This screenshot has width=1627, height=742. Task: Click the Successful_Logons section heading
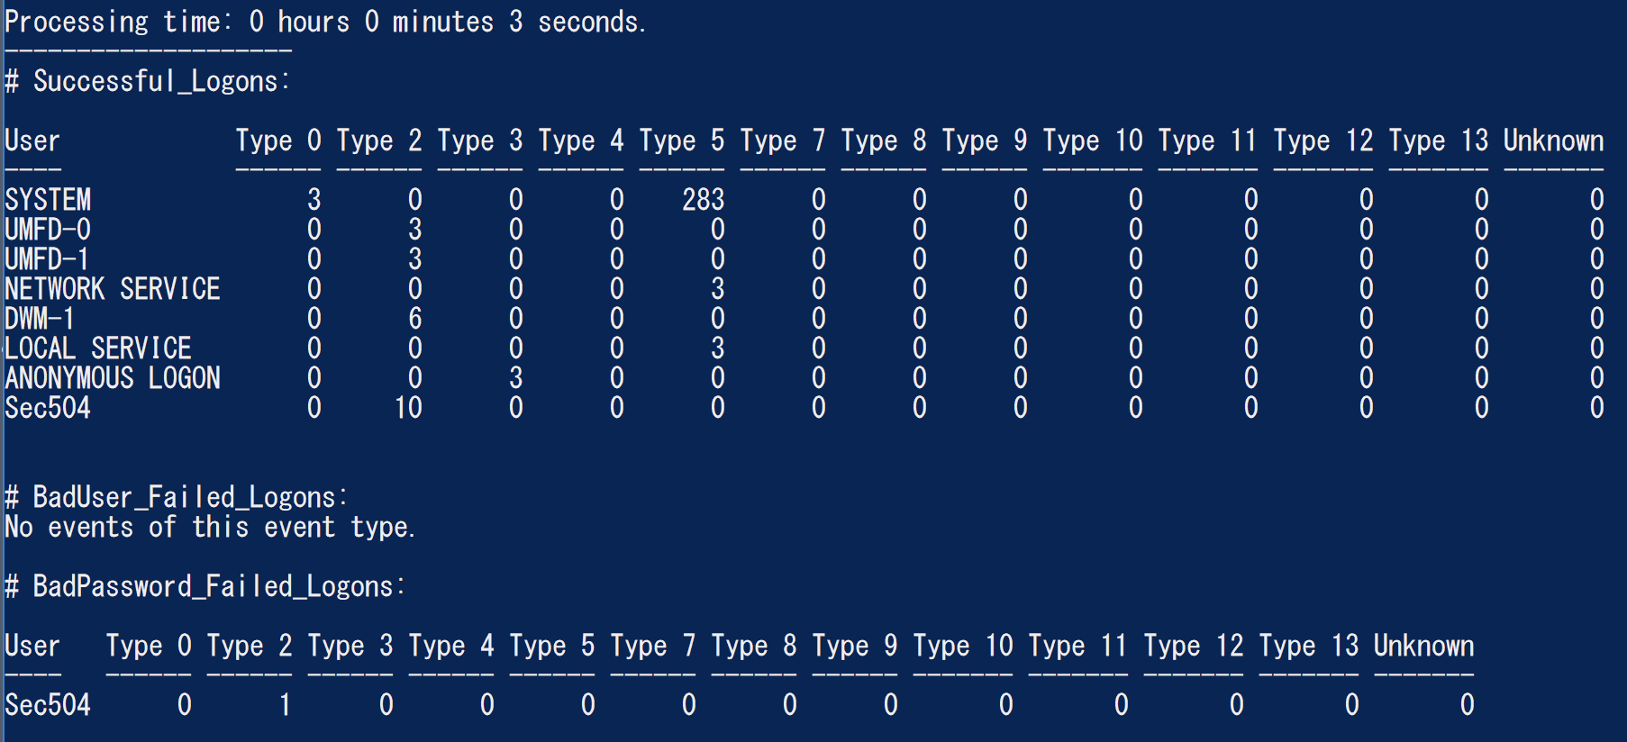point(147,81)
